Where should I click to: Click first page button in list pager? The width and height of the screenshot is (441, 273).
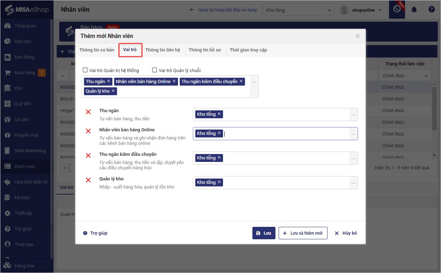tap(65, 168)
